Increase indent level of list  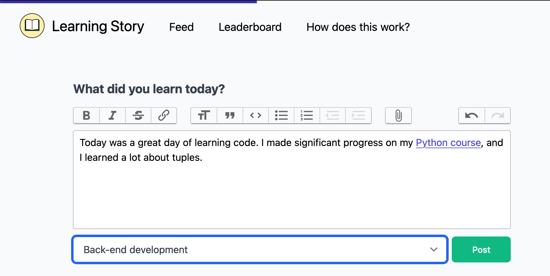(358, 115)
